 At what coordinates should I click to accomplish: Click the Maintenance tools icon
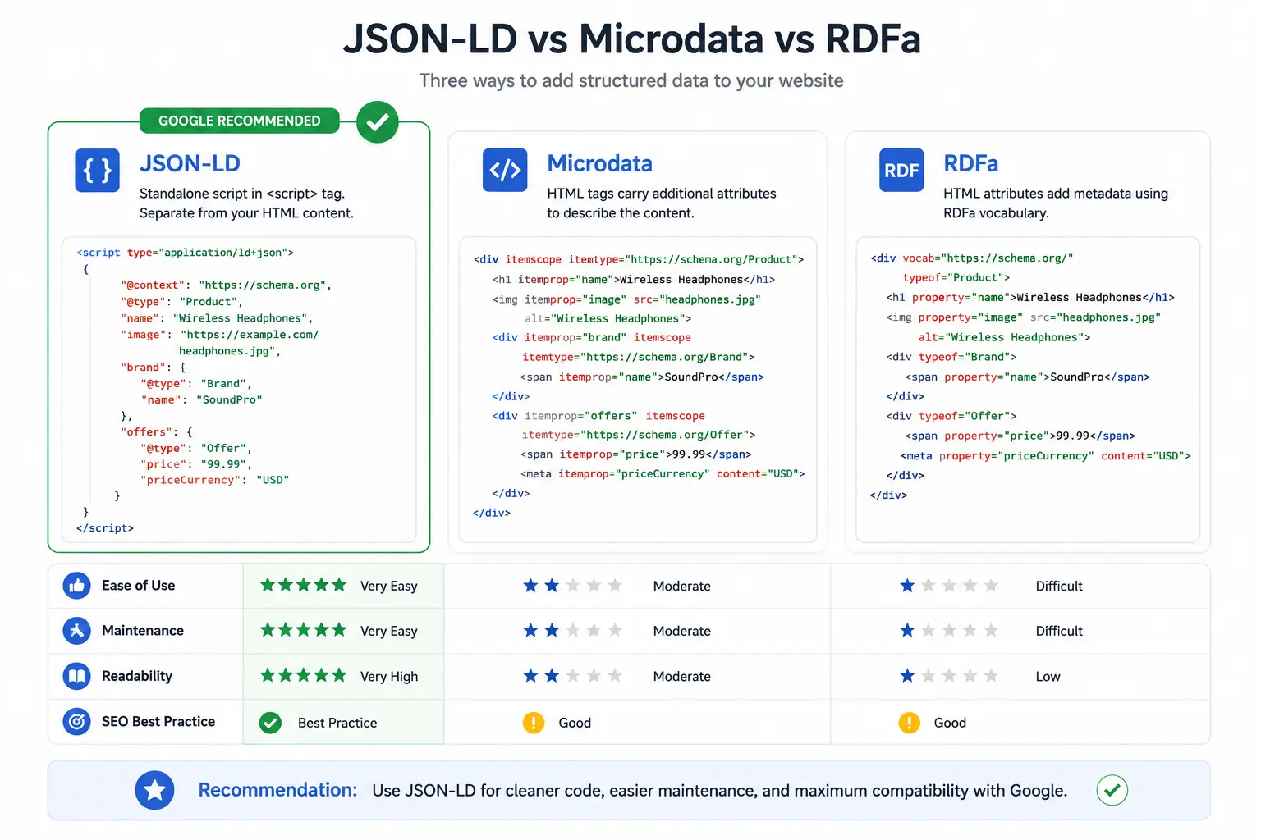click(76, 631)
